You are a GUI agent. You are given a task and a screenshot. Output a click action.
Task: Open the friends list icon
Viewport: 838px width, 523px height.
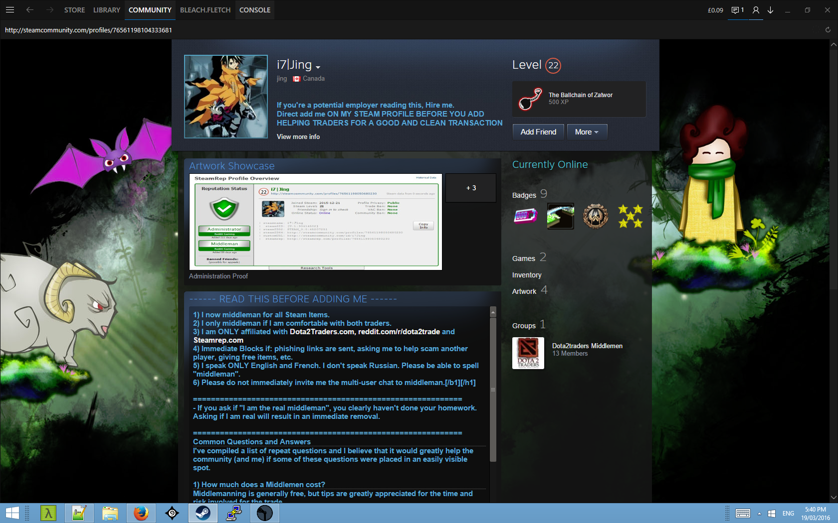[x=756, y=10]
